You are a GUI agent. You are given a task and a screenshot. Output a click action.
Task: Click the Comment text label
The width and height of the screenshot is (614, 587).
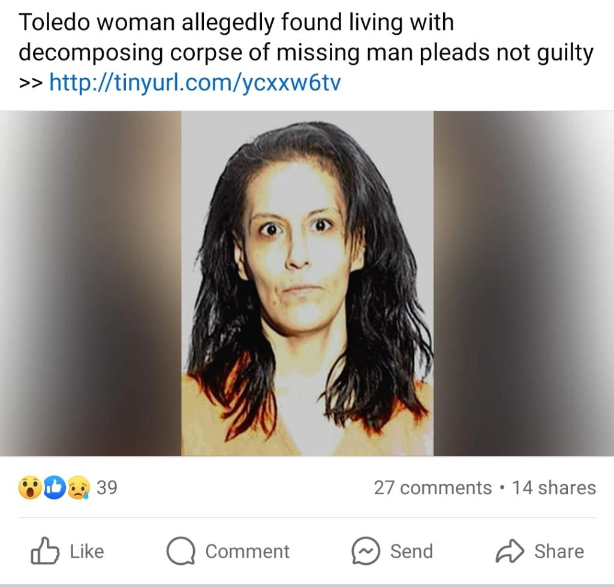coord(248,552)
